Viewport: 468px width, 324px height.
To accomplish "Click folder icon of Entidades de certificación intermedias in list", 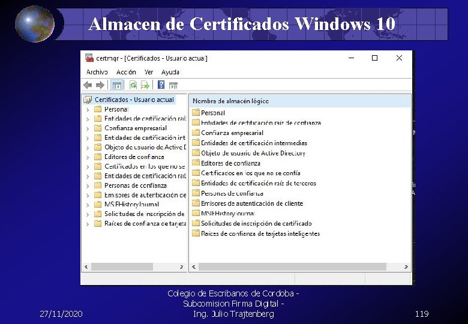I will 196,143.
